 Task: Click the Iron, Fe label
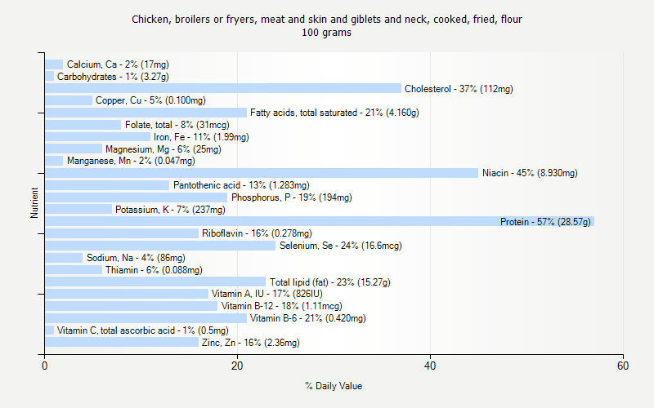201,137
